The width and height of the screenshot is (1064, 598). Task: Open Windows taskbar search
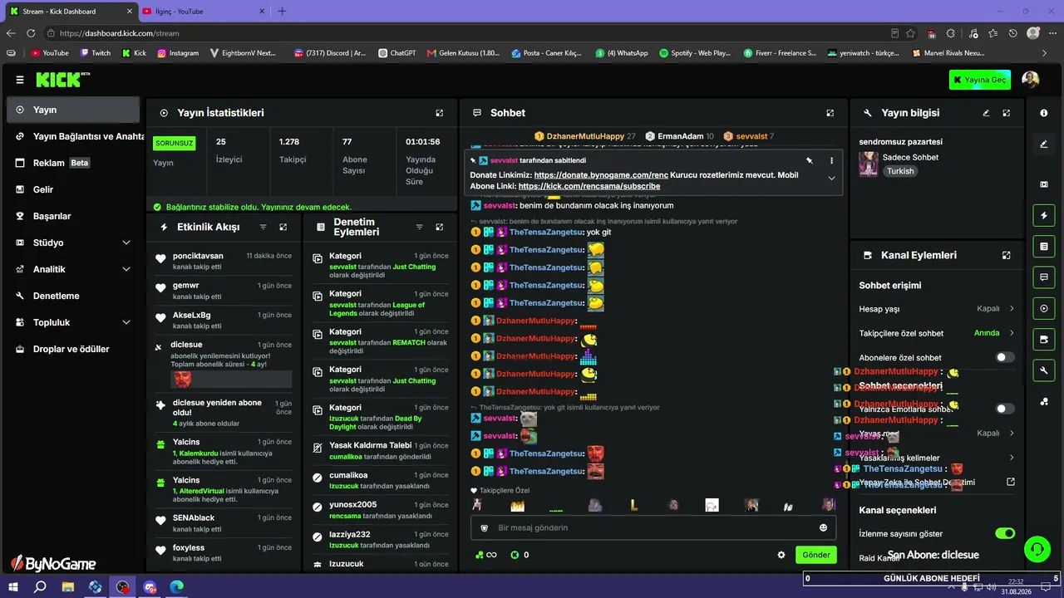40,587
